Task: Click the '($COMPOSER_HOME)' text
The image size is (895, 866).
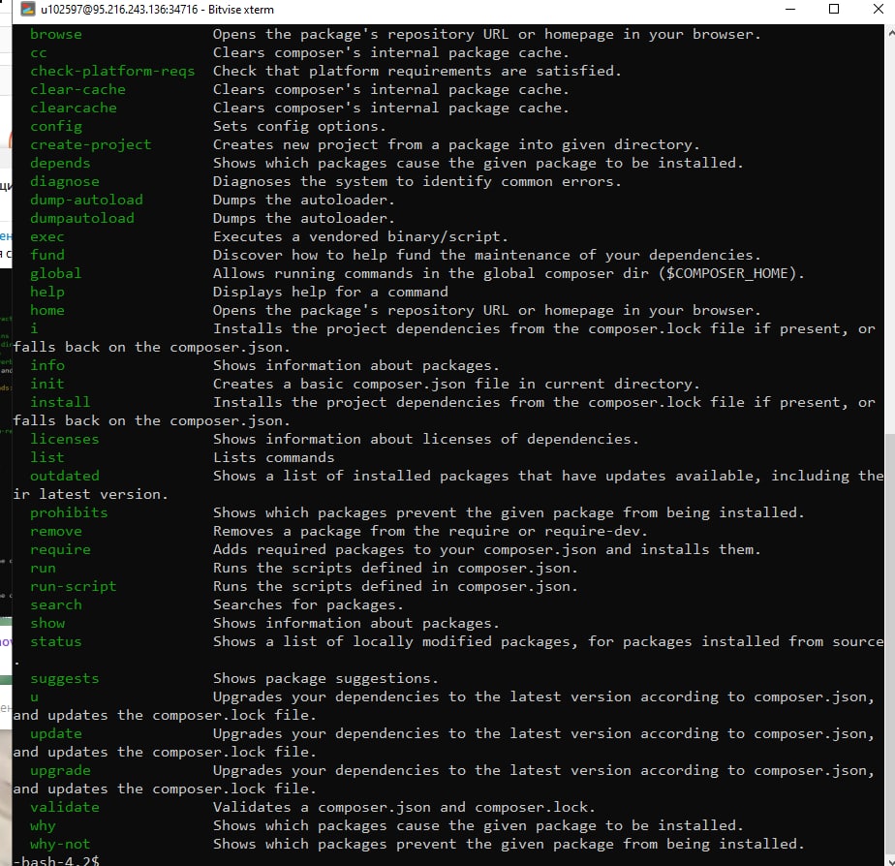Action: [727, 273]
